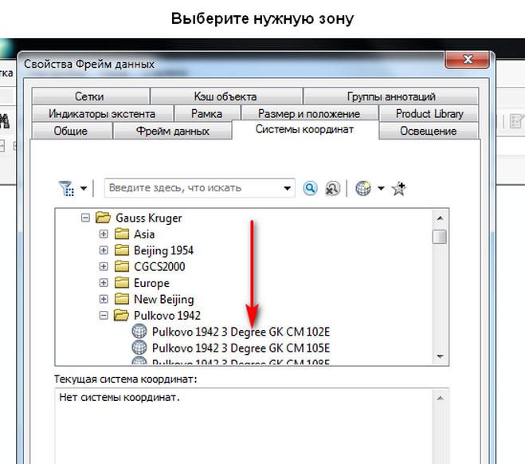525x464 pixels.
Task: Expand the Europe folder
Action: point(104,283)
